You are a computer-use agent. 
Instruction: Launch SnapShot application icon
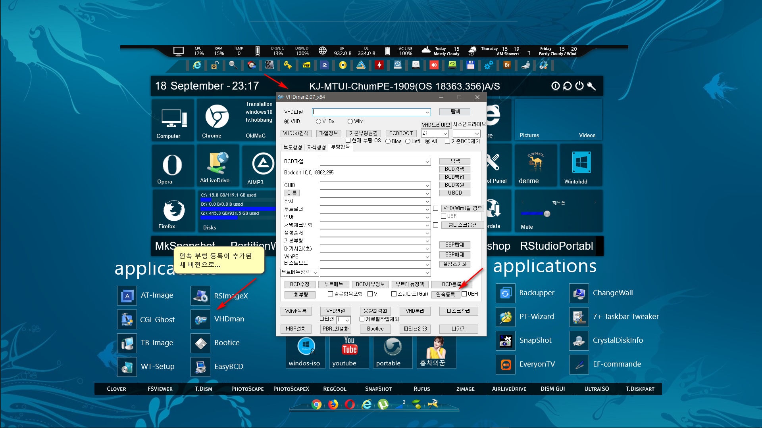click(506, 340)
